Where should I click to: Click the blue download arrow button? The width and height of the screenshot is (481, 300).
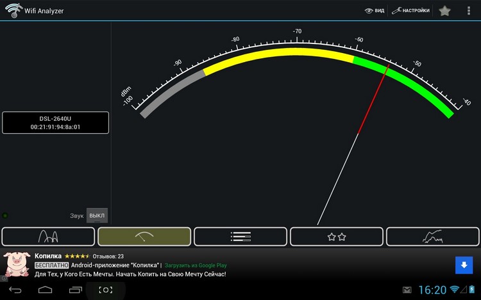point(464,265)
